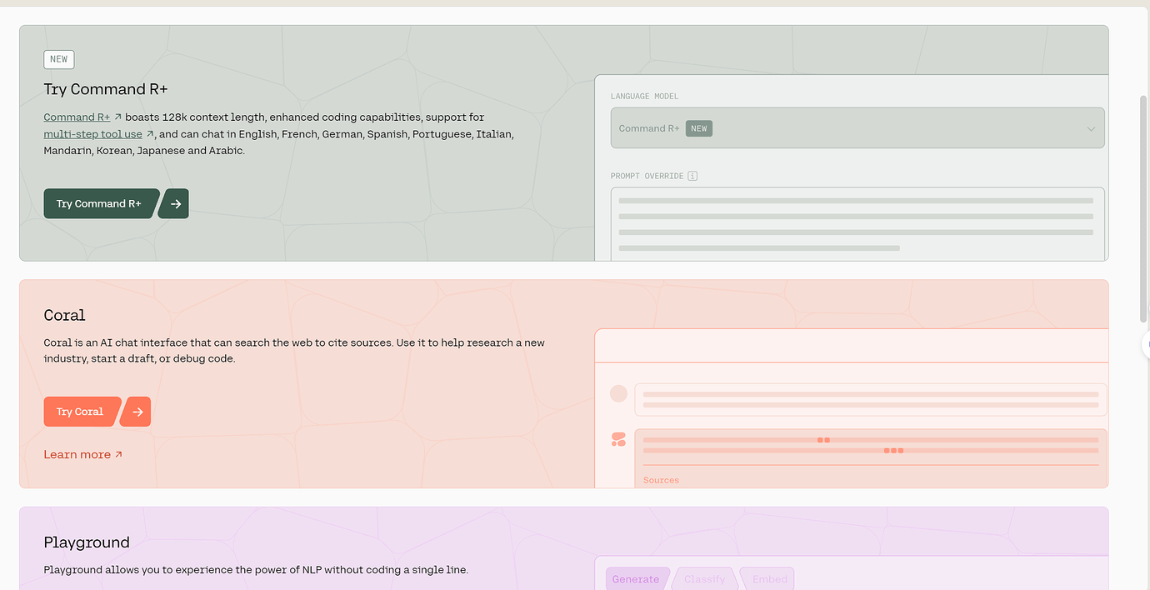Click the user avatar circle in Coral preview

[x=618, y=393]
